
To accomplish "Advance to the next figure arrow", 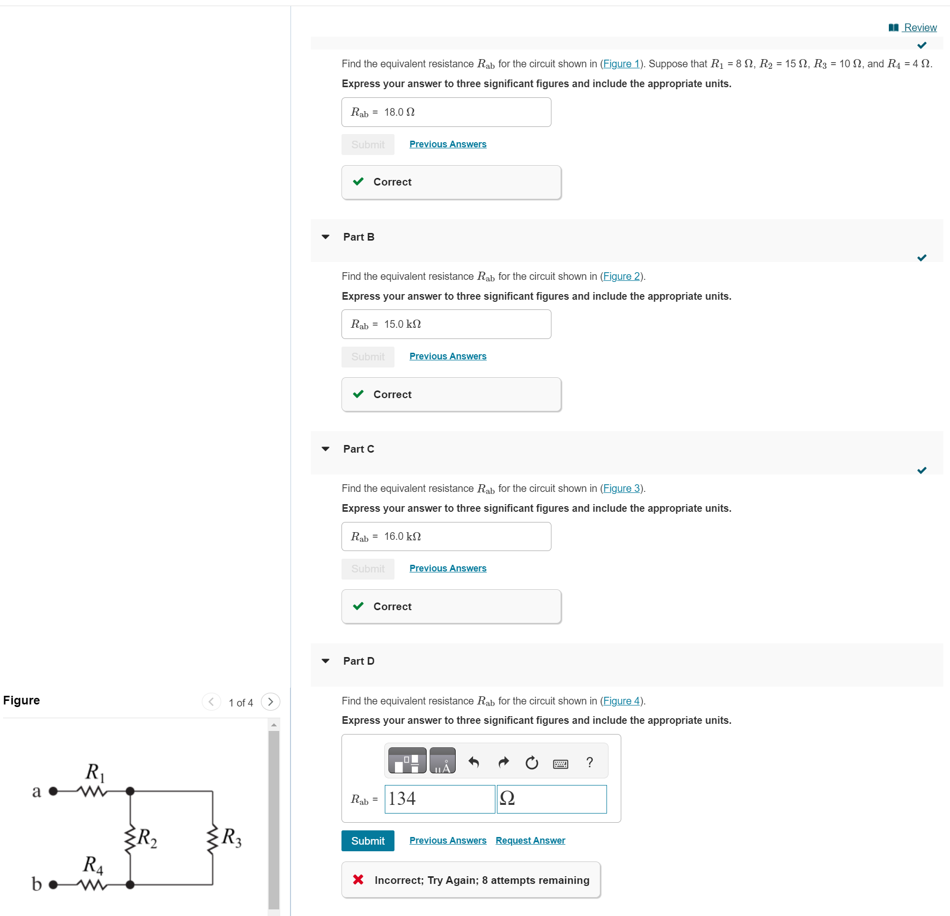I will 271,701.
